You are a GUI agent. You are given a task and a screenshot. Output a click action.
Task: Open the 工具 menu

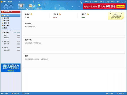pyautogui.click(x=107, y=2)
